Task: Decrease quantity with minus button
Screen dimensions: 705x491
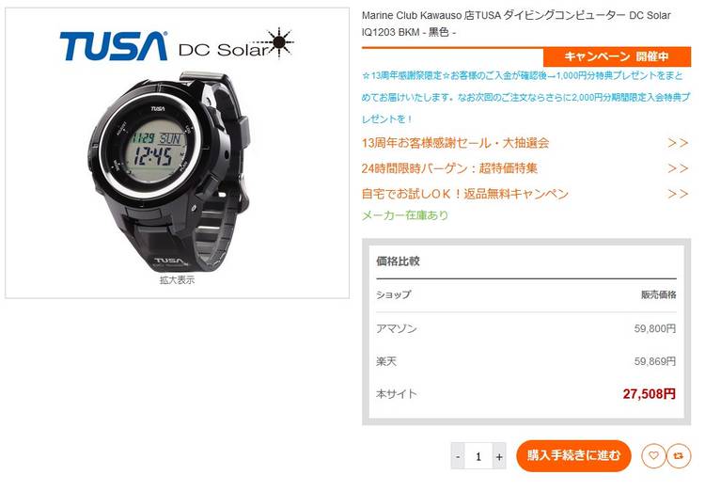Action: [x=458, y=456]
